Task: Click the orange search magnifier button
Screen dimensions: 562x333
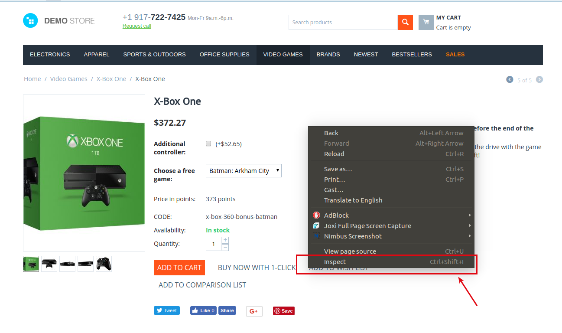Action: [x=405, y=22]
